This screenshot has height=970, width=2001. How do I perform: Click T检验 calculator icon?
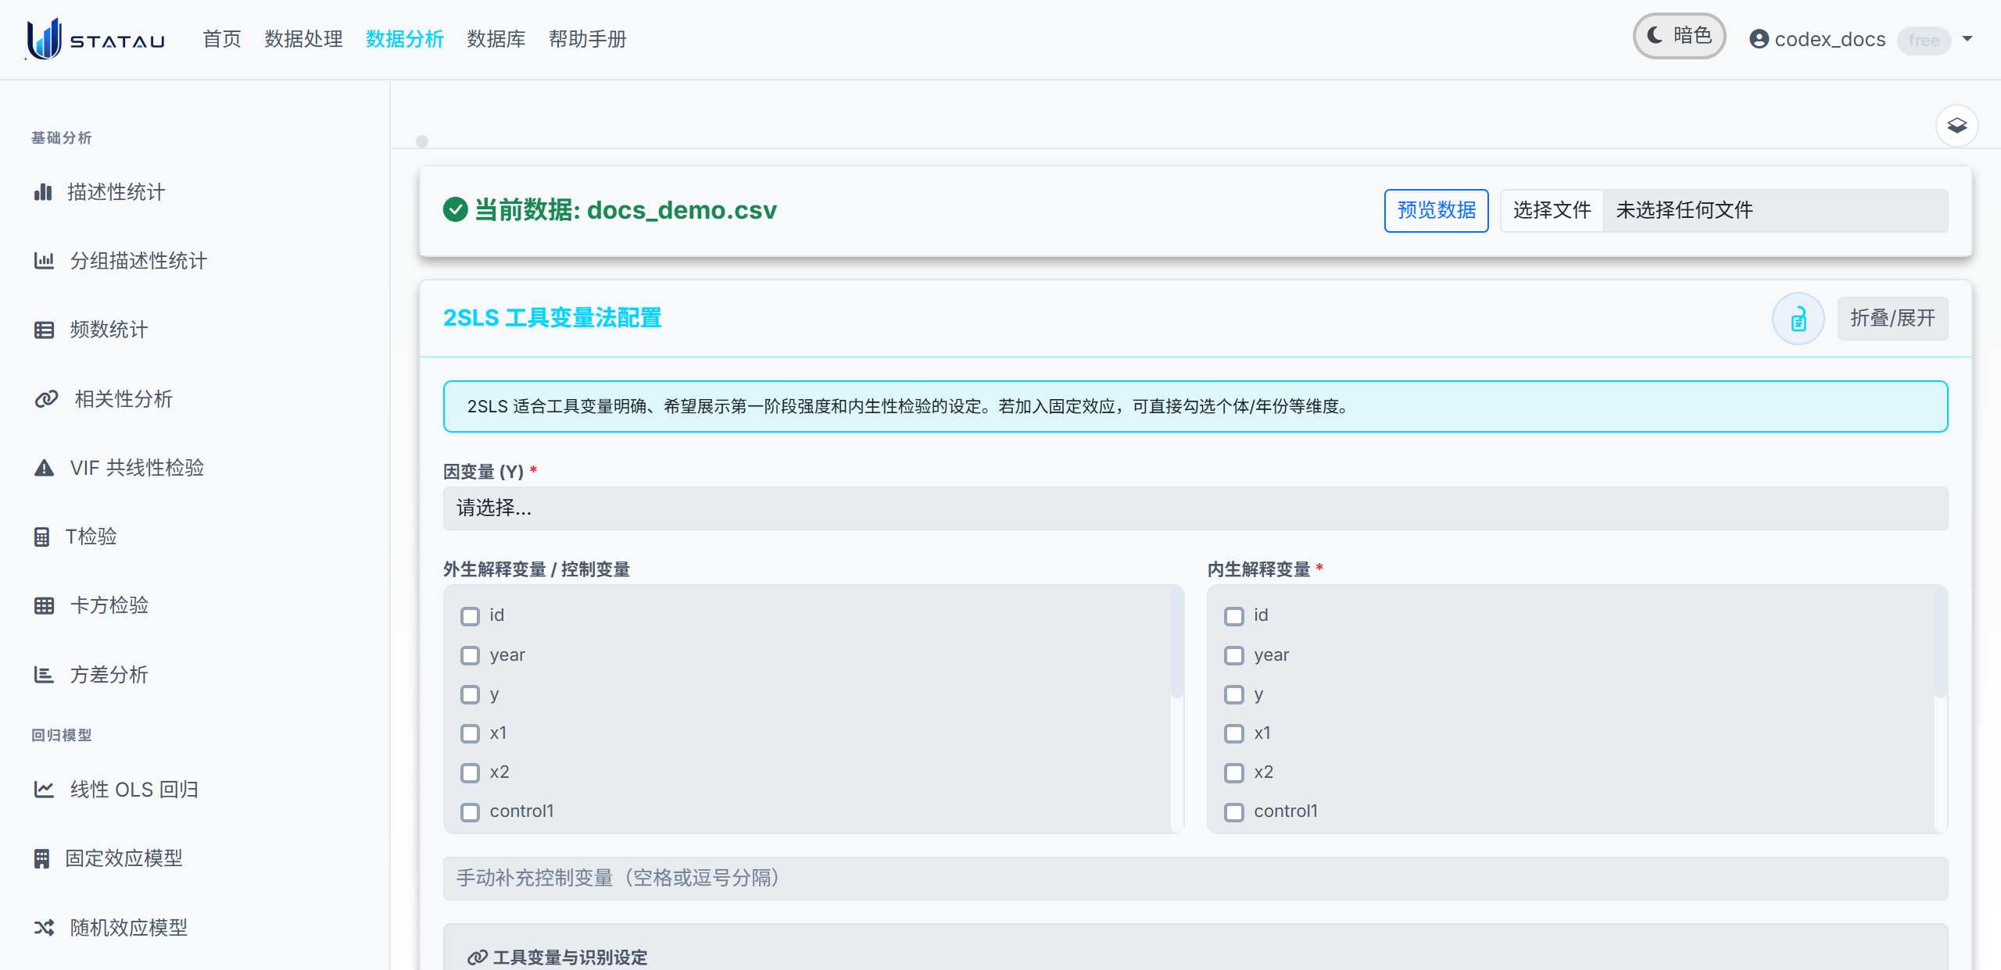tap(41, 537)
